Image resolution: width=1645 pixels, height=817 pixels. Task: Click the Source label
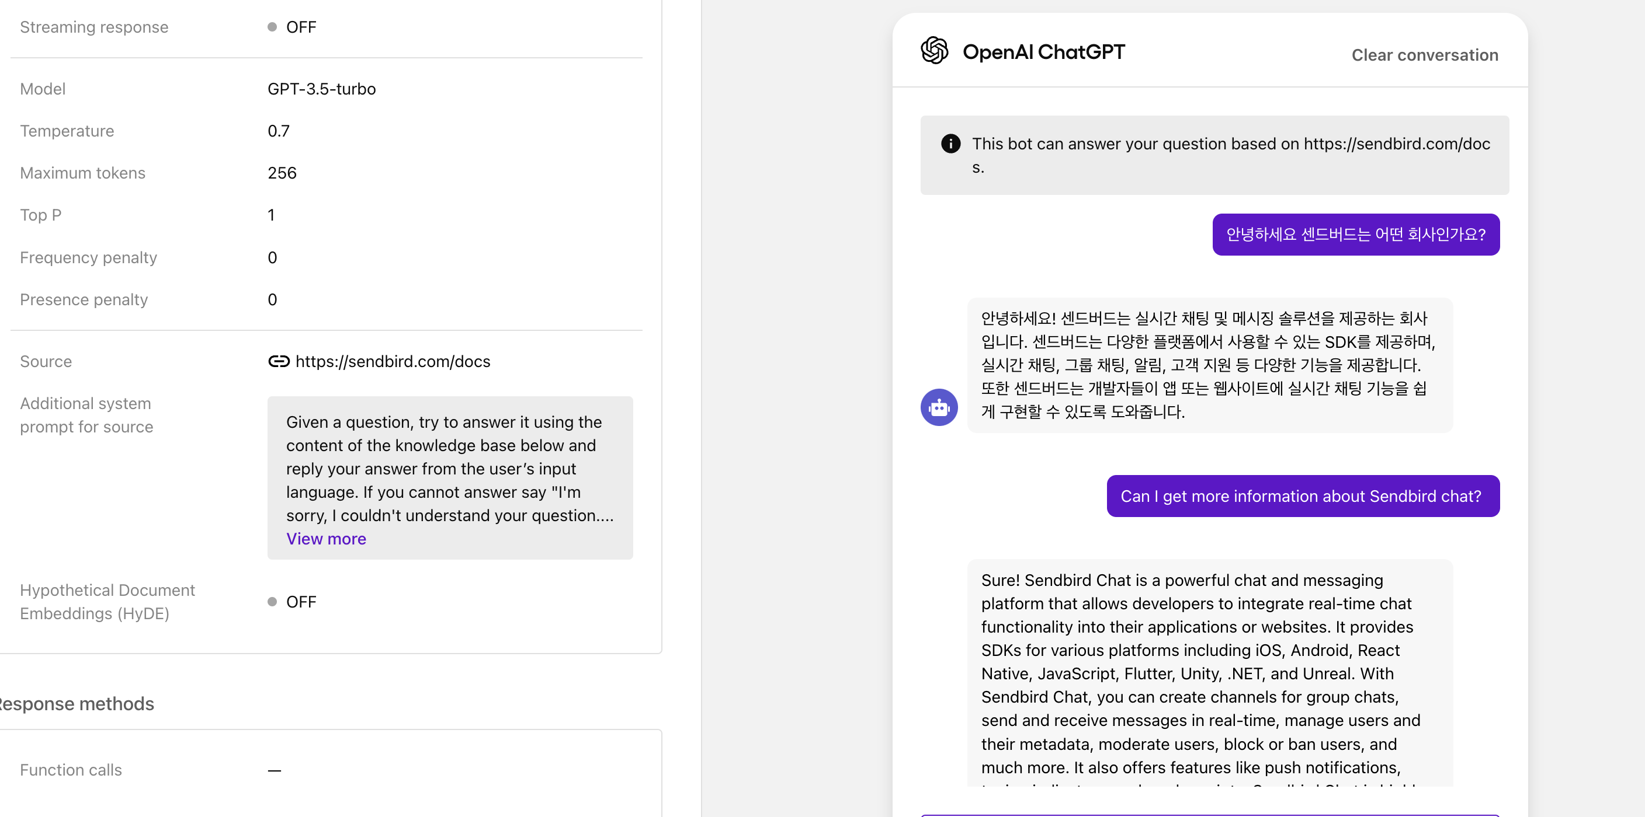46,362
